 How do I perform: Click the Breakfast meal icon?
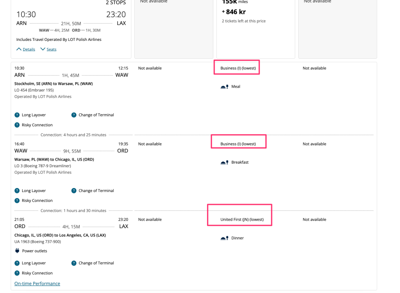point(224,162)
